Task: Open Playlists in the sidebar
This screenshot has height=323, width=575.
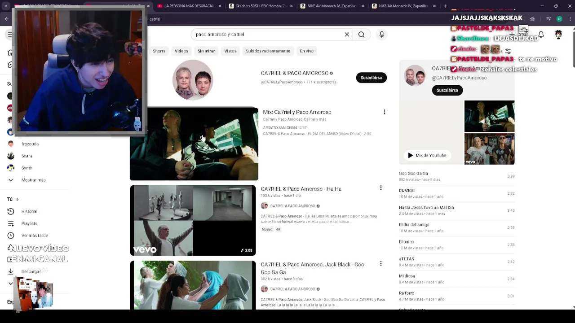Action: (29, 223)
